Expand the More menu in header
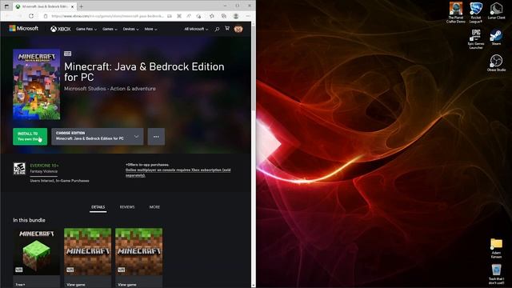 [x=150, y=29]
